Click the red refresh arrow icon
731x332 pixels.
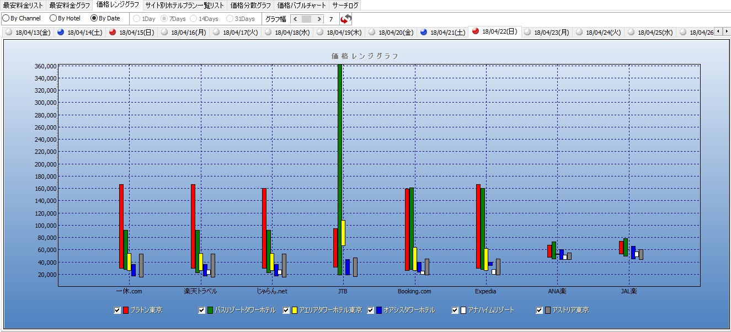click(346, 19)
